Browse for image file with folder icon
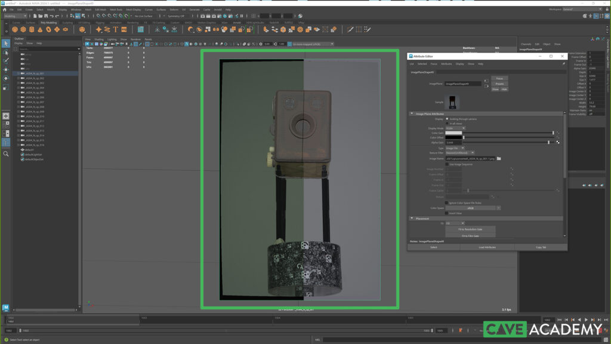The width and height of the screenshot is (611, 344). 499,158
